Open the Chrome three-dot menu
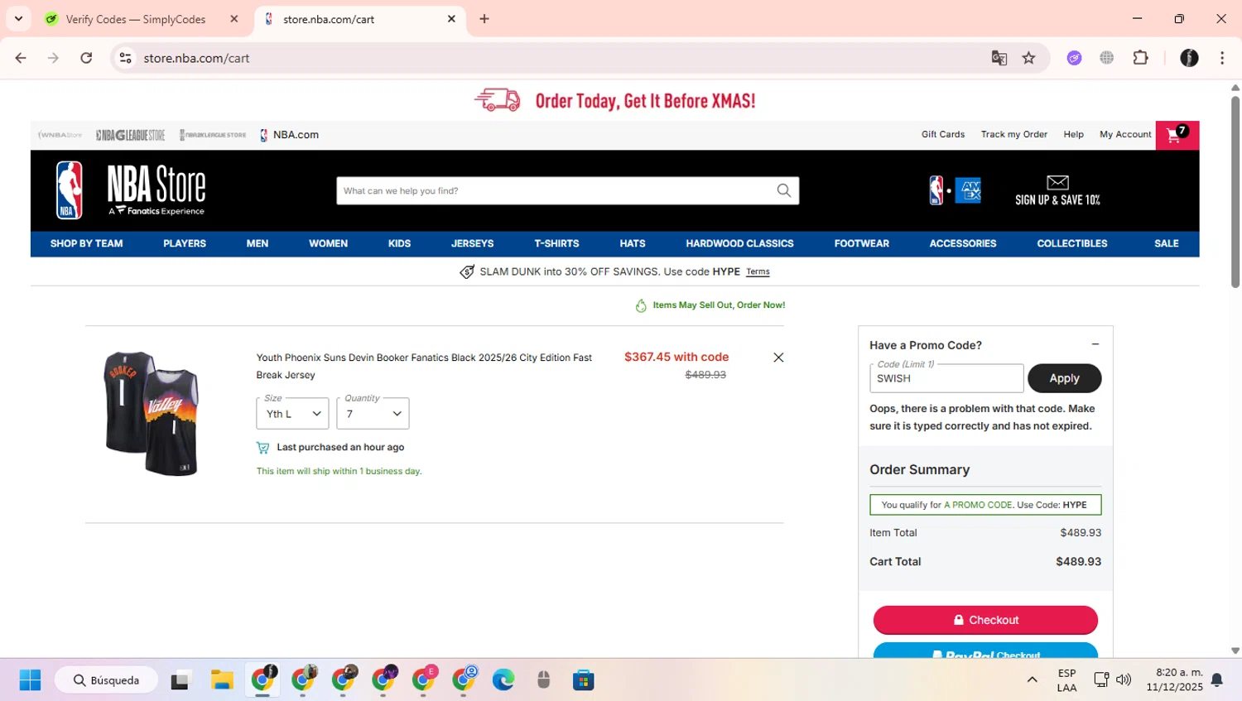The width and height of the screenshot is (1242, 701). (1222, 58)
